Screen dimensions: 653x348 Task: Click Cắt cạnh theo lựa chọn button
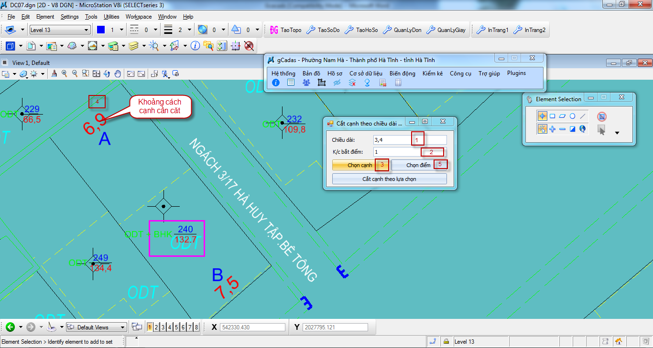[389, 179]
